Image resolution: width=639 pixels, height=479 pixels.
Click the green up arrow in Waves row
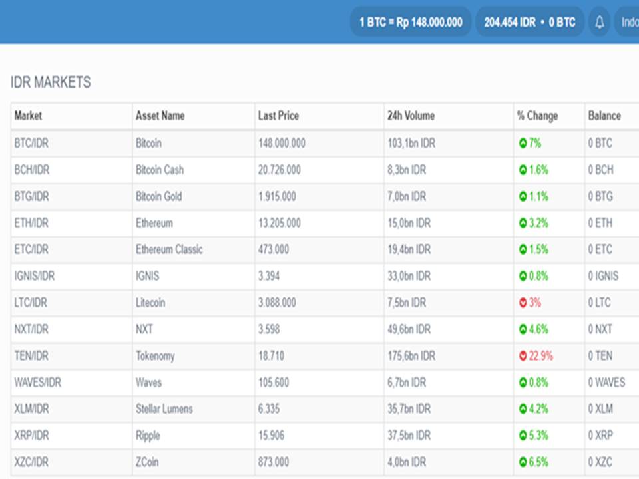[523, 383]
